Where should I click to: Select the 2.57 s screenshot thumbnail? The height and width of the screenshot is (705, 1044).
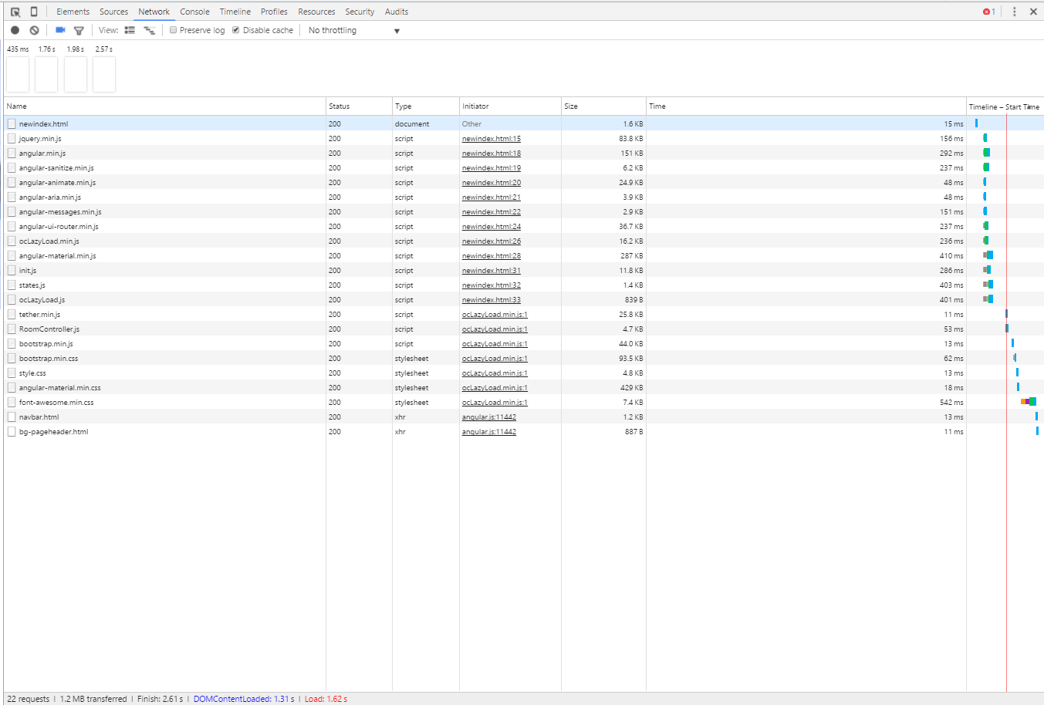coord(104,74)
